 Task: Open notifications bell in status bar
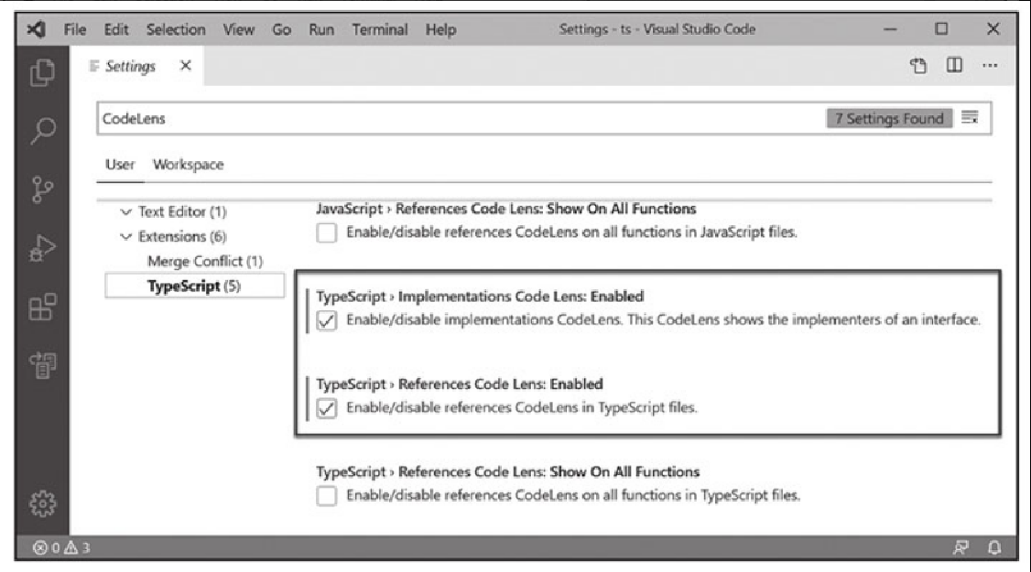click(994, 547)
